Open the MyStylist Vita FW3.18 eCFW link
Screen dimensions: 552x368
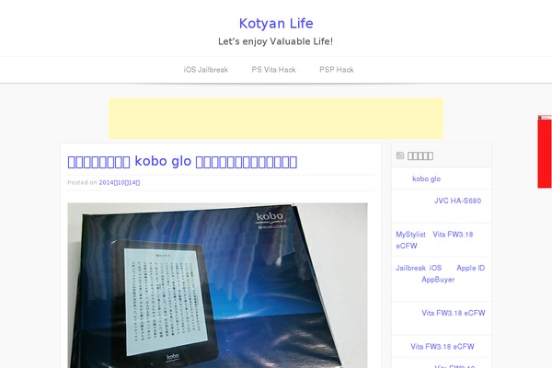point(434,240)
